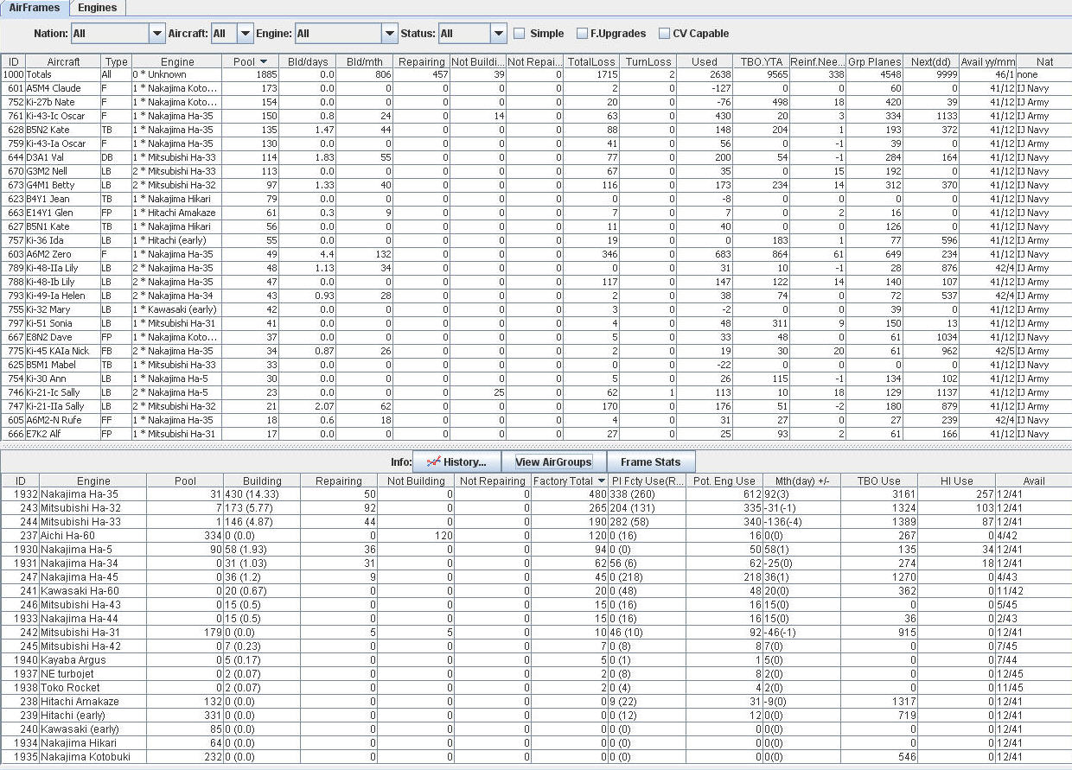Select the Ki-48-IIa Lily row

click(536, 268)
